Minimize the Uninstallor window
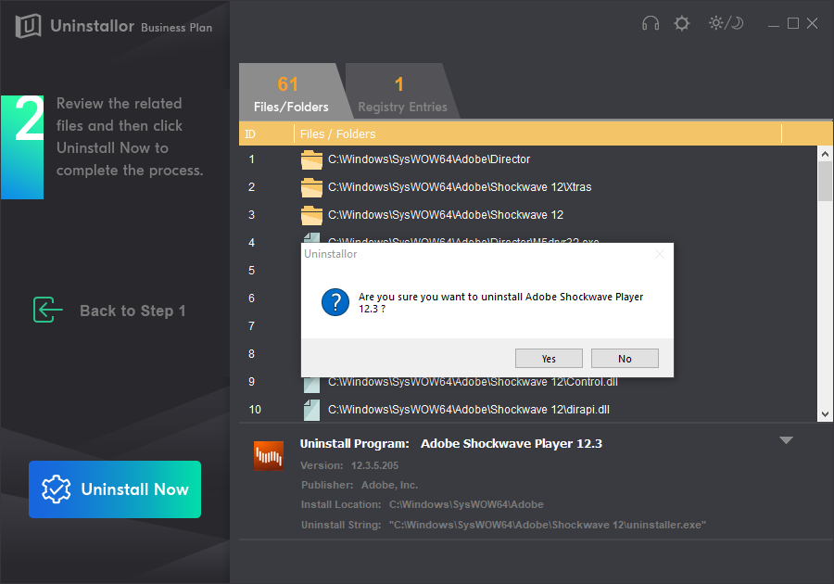 774,24
